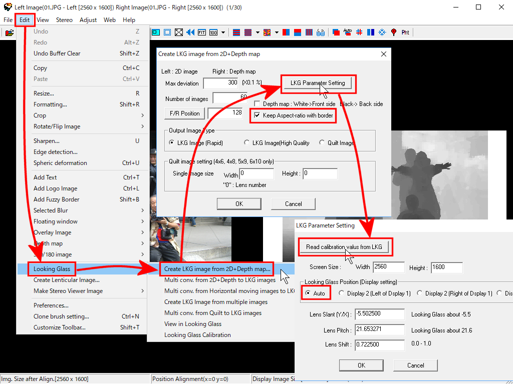Click the blue frame outline toolbar icon

coord(167,32)
